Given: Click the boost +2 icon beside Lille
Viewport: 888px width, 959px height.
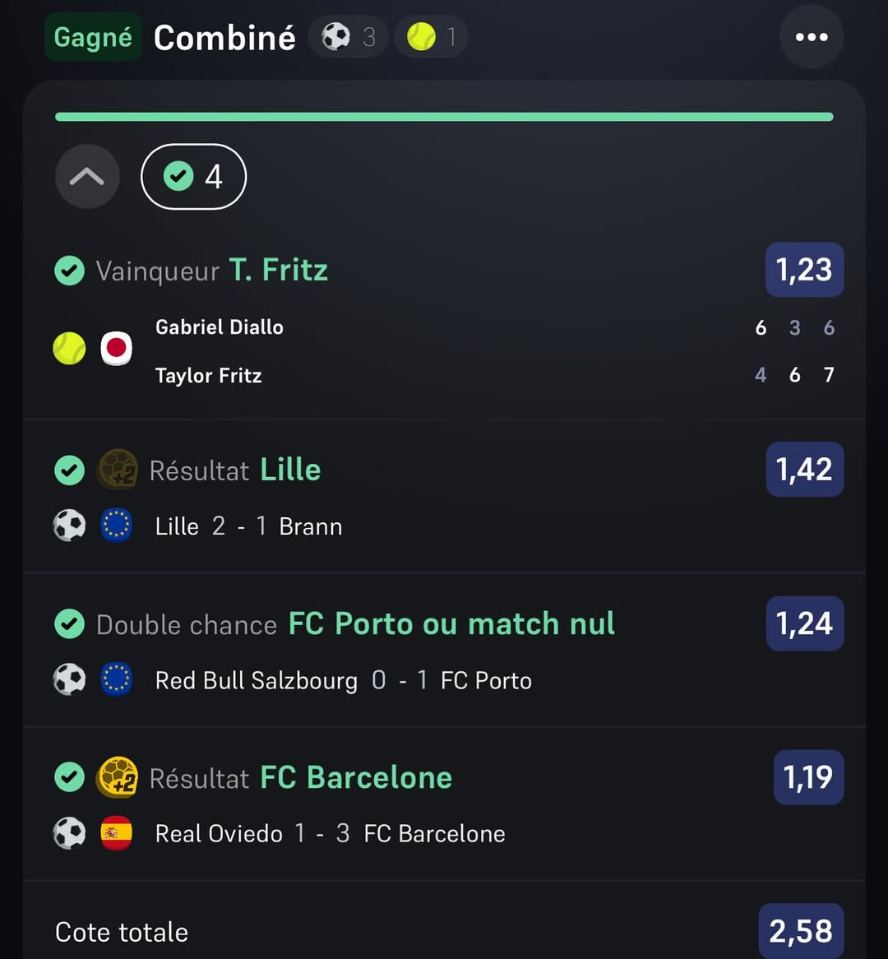Looking at the screenshot, I should 118,470.
